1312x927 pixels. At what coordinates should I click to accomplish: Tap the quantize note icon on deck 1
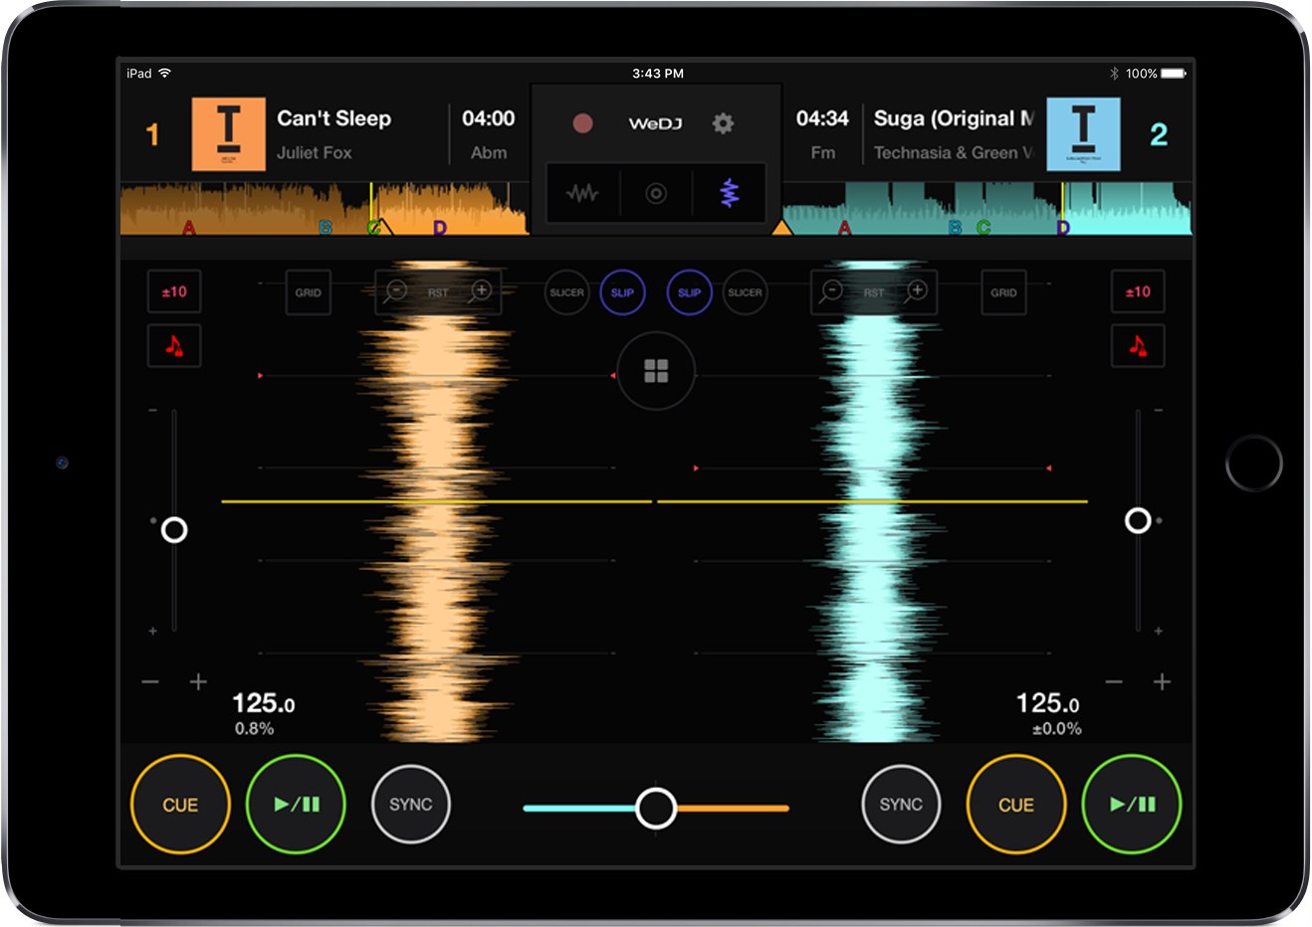point(174,346)
